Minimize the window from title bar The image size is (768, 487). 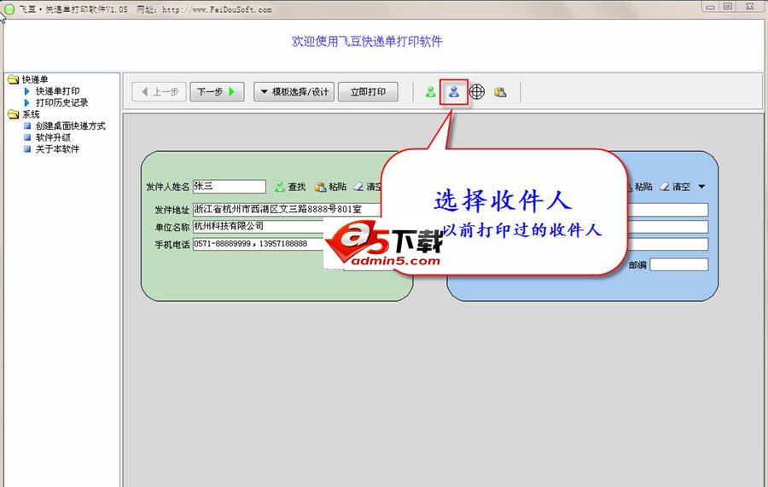click(x=710, y=6)
